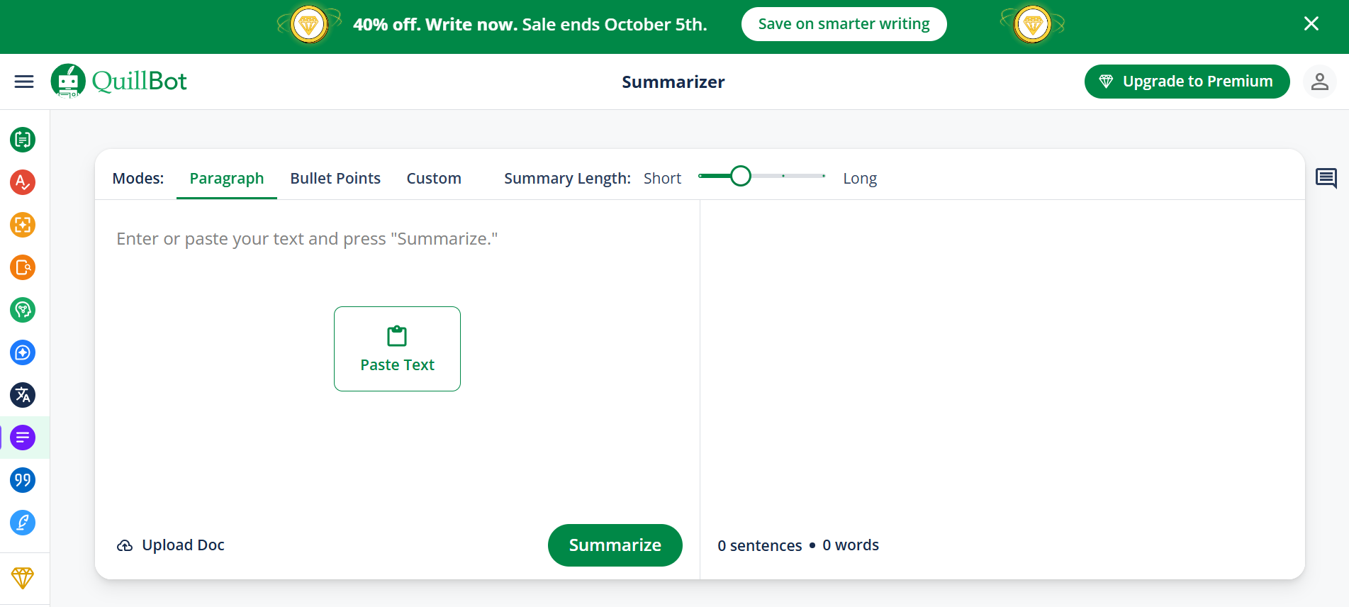1349x607 pixels.
Task: Click the text input area placeholder
Action: (x=307, y=239)
